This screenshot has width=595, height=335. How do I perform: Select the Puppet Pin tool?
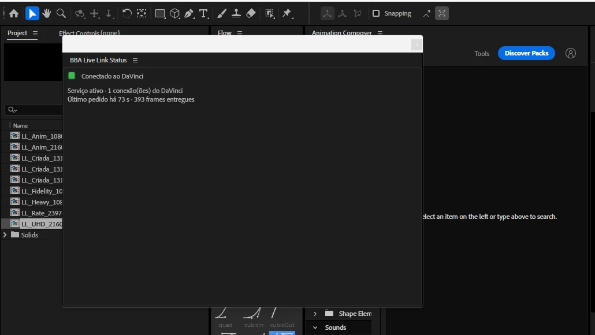tap(287, 14)
